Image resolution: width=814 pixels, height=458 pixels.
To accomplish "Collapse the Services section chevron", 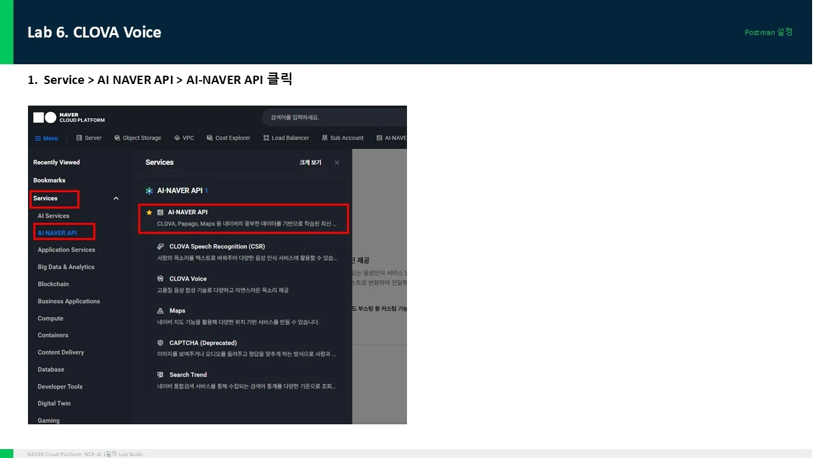I will [116, 198].
